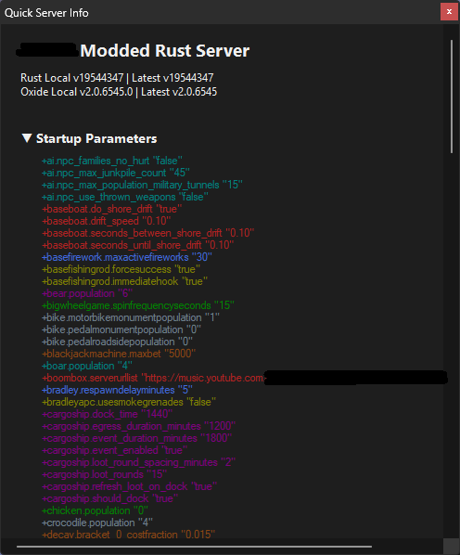Image resolution: width=460 pixels, height=555 pixels.
Task: Select +bradleyapc.usesmokegrenades "false" line
Action: pyautogui.click(x=129, y=402)
